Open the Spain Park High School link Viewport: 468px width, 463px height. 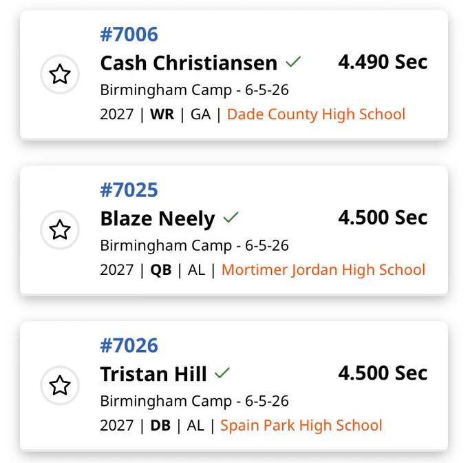point(301,425)
